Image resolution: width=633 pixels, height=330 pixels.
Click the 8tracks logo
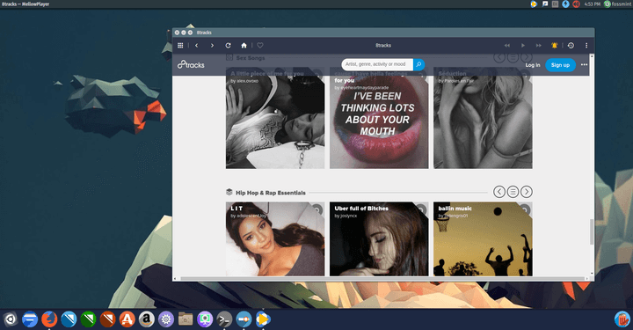[191, 64]
